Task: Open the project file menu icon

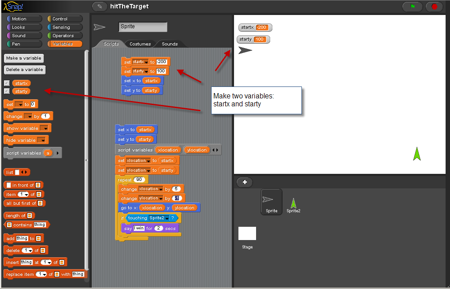Action: (x=100, y=6)
